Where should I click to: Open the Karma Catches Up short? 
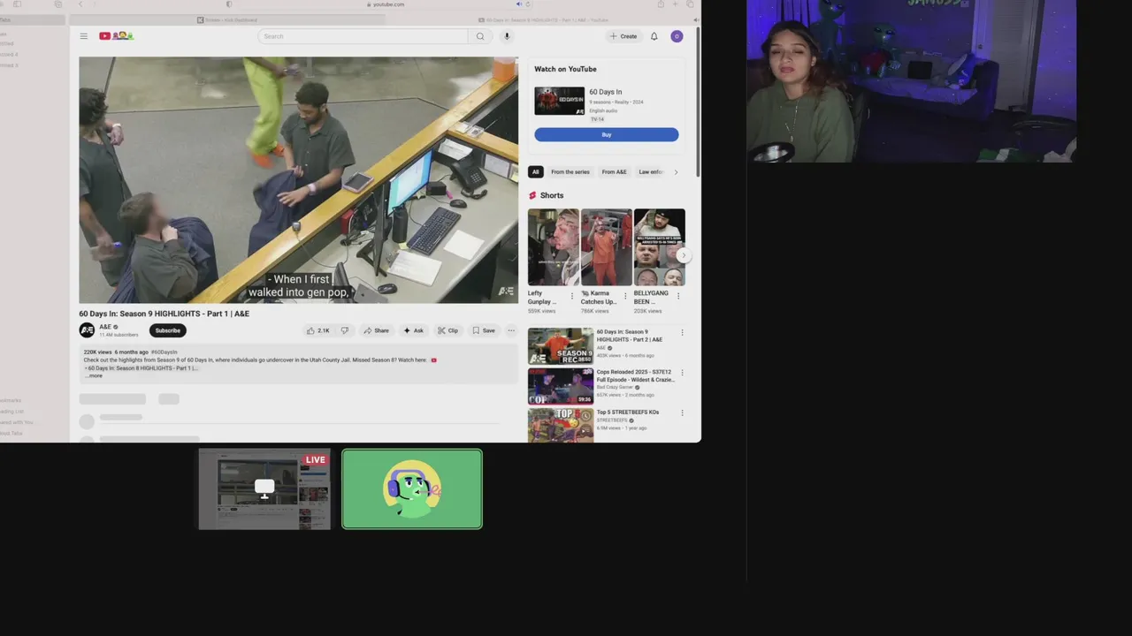pos(606,247)
